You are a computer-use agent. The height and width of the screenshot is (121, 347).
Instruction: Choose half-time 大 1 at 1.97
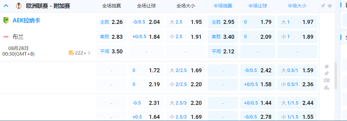[297, 22]
